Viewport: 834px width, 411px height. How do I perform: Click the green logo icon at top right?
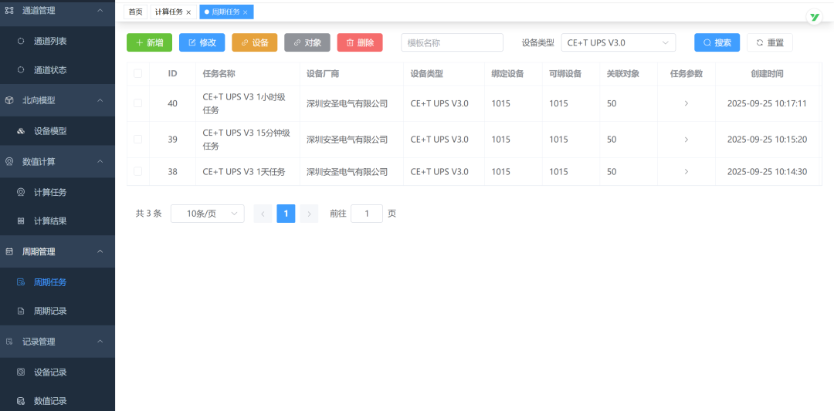click(814, 17)
